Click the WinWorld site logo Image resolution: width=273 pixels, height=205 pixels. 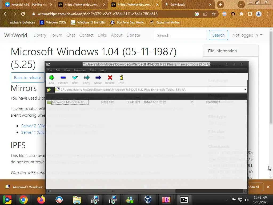16,35
